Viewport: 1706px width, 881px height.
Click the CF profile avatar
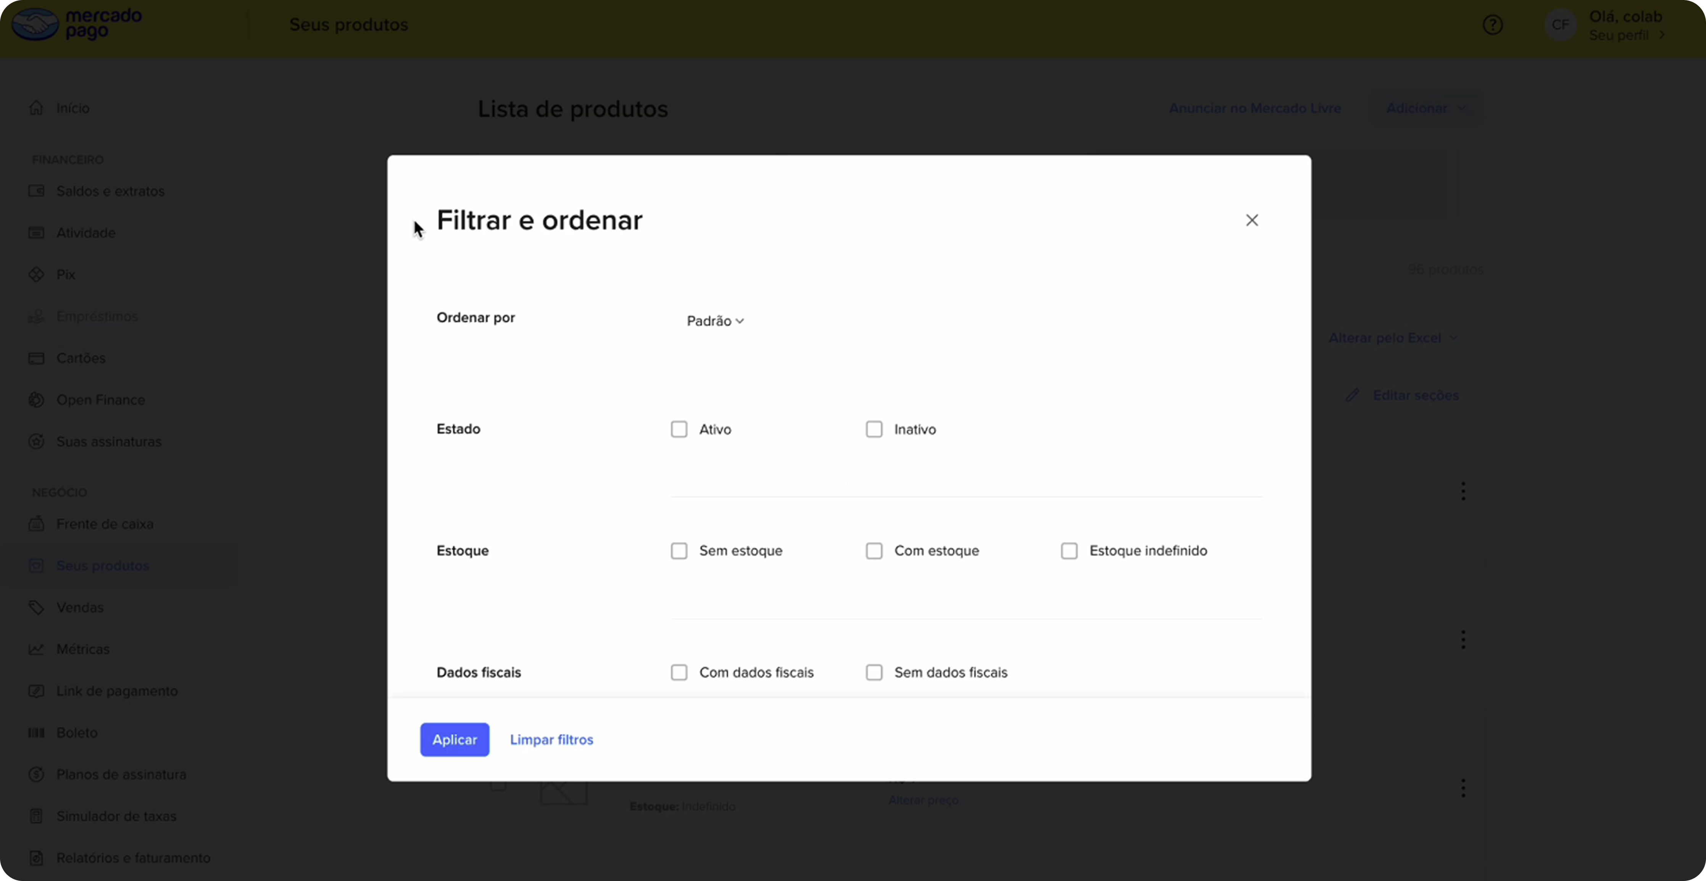click(1560, 25)
